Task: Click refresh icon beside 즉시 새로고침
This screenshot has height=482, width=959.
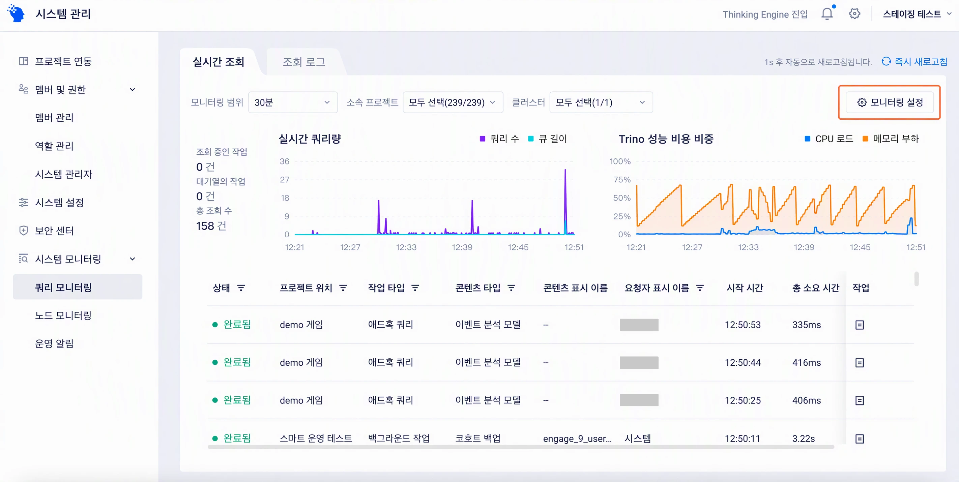Action: point(886,61)
